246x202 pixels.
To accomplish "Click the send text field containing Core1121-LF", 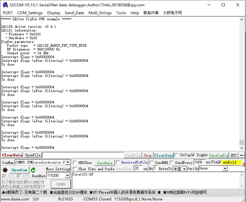I will [x=156, y=180].
